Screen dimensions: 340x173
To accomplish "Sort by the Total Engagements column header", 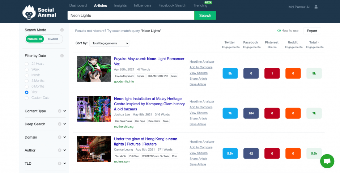I will [315, 45].
